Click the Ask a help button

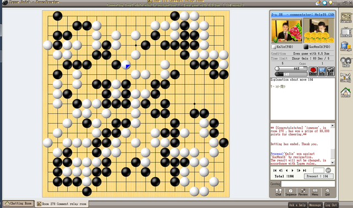297,205
